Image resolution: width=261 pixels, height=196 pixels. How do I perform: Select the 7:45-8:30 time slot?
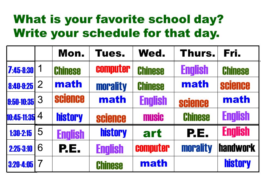[x=21, y=70]
